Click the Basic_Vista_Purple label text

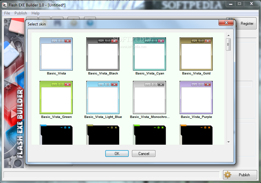click(196, 117)
